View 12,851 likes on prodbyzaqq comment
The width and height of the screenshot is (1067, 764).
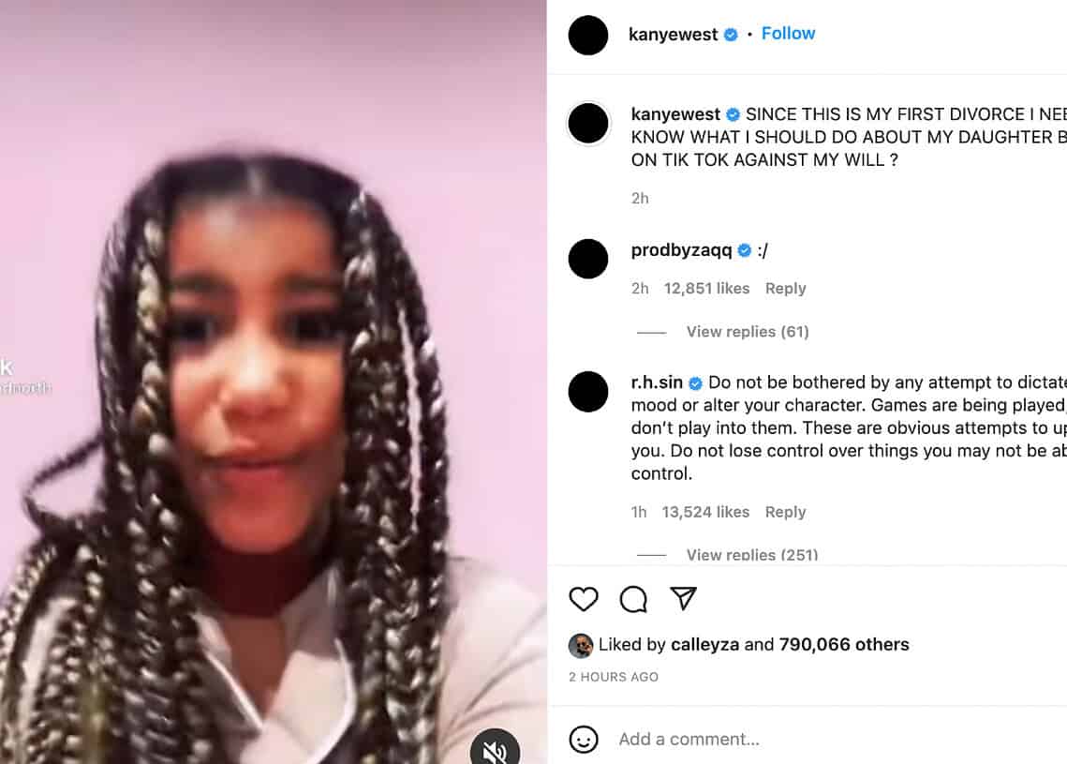click(706, 289)
